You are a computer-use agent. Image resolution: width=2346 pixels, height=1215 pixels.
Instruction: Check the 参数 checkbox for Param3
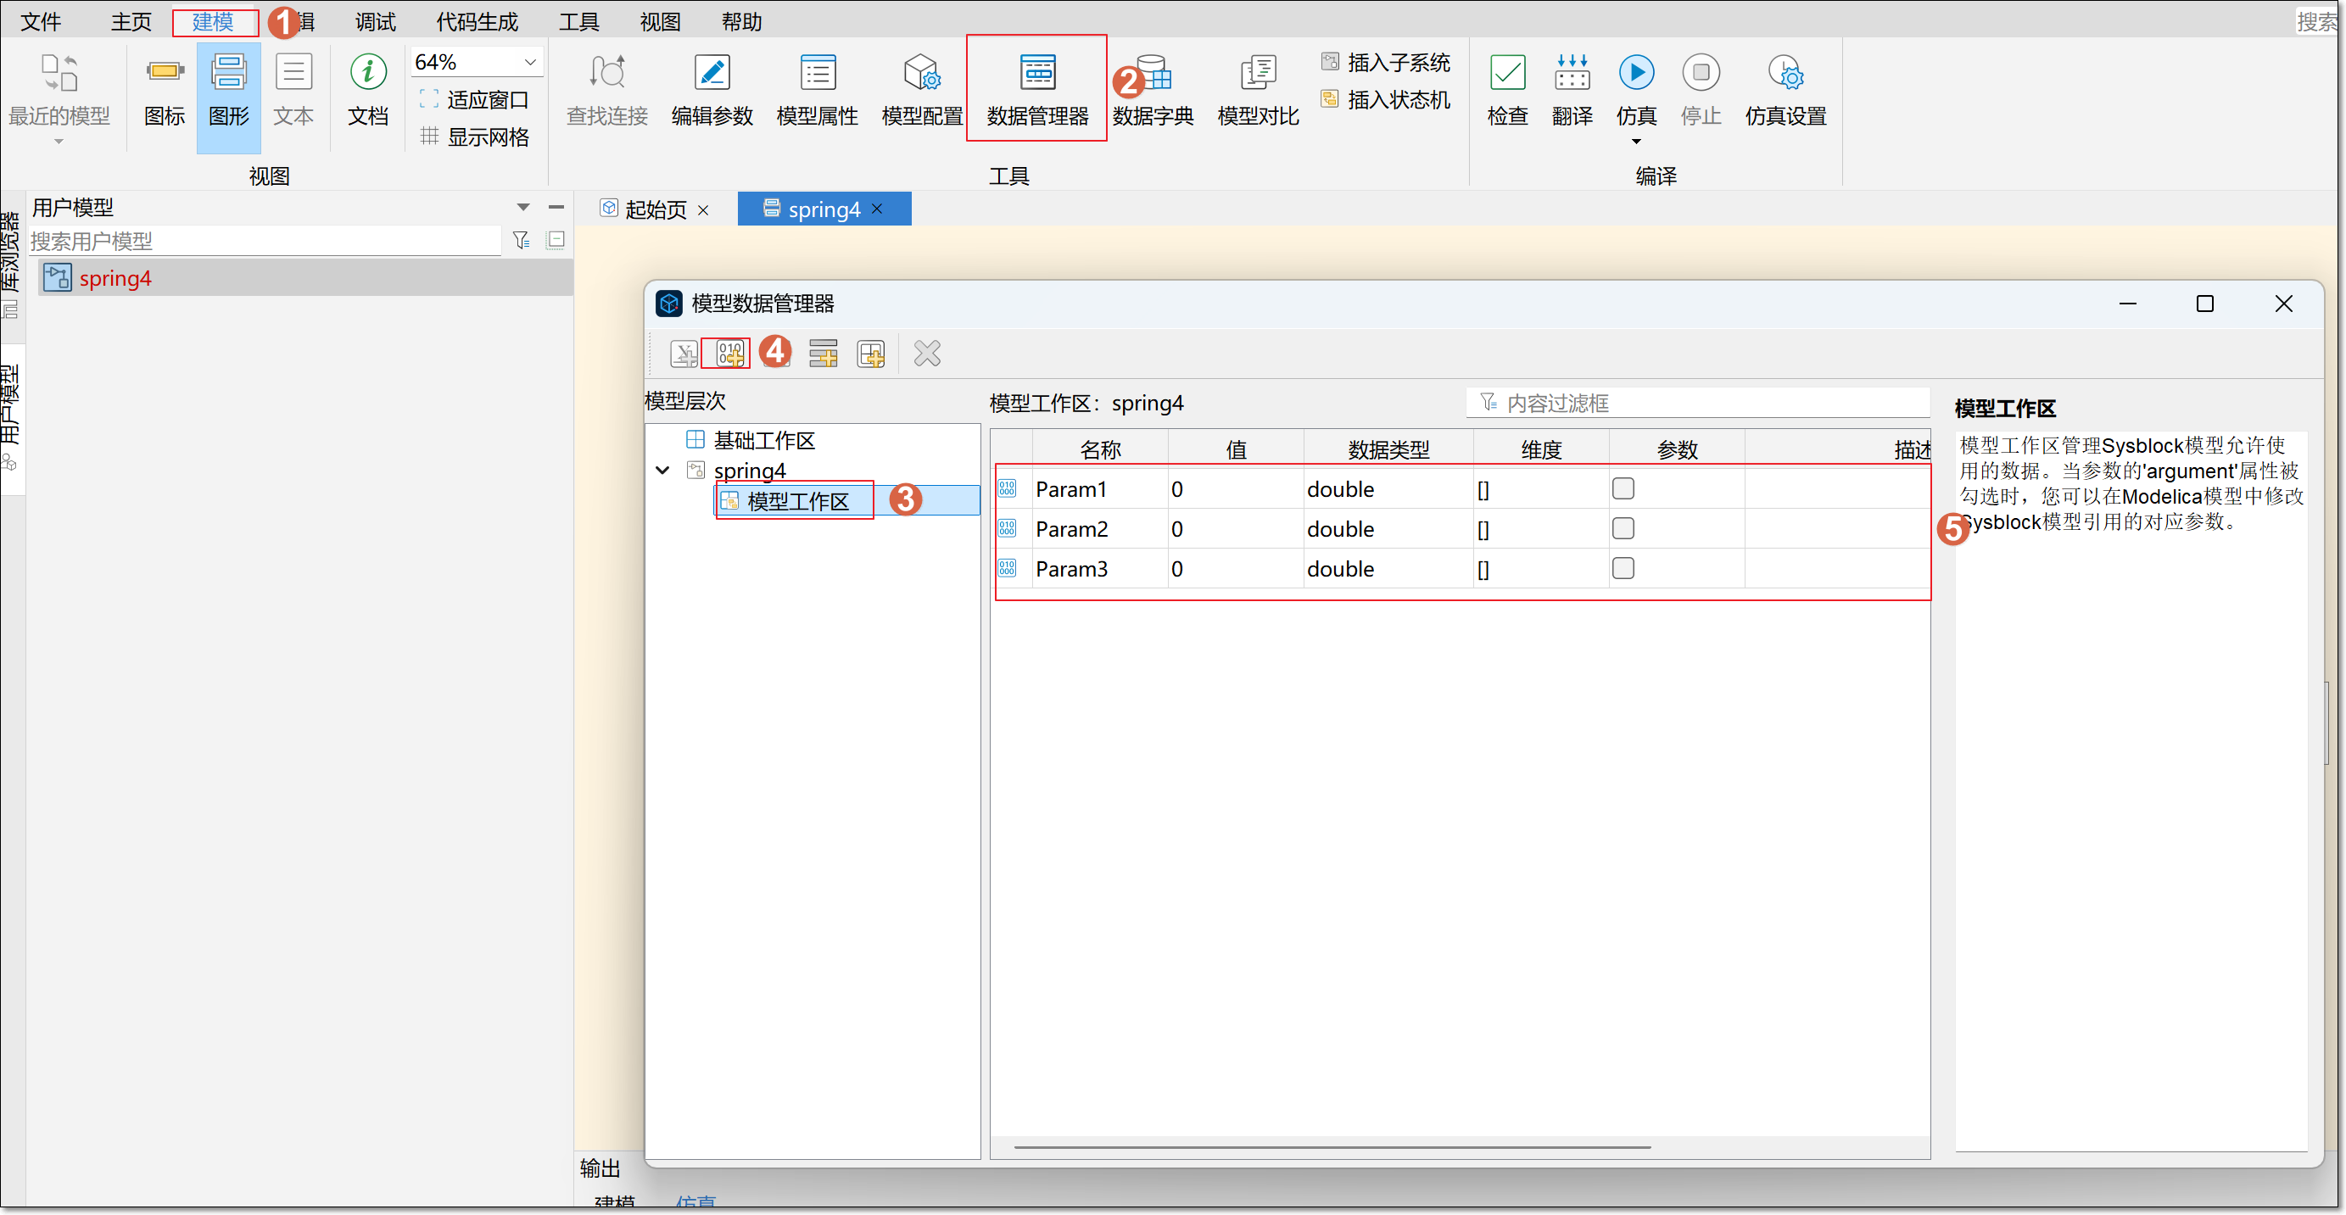tap(1623, 569)
